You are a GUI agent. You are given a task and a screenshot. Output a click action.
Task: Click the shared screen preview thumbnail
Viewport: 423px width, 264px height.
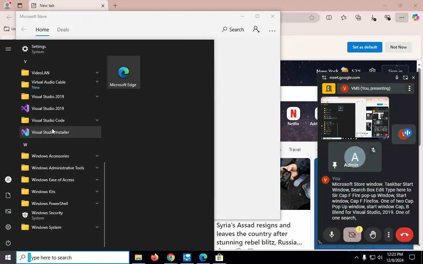(x=355, y=118)
